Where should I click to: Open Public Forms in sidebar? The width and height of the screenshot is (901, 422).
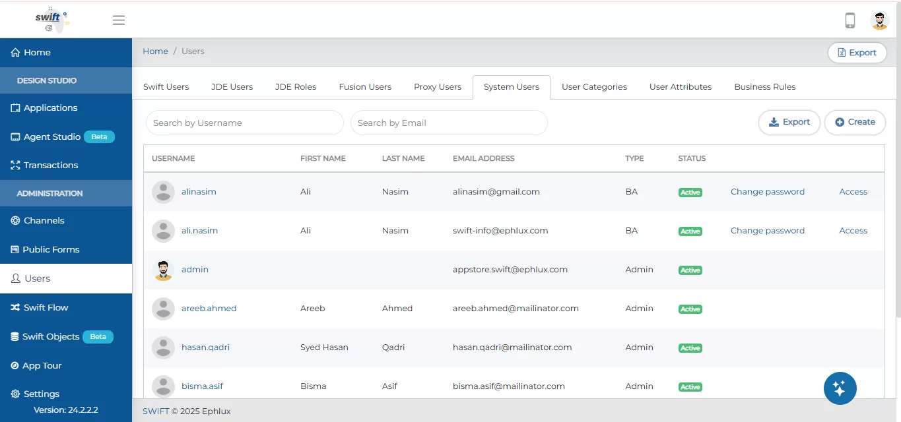click(x=66, y=249)
